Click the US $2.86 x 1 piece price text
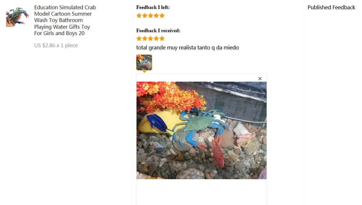The image size is (362, 205). pyautogui.click(x=56, y=45)
